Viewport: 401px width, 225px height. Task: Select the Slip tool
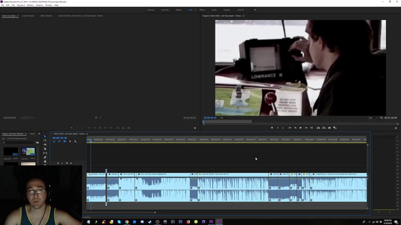[x=45, y=153]
